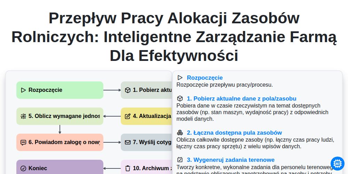Click the AI chip floating button
This screenshot has height=174, width=348.
337,164
